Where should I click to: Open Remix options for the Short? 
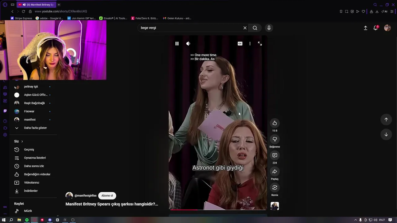(x=275, y=188)
